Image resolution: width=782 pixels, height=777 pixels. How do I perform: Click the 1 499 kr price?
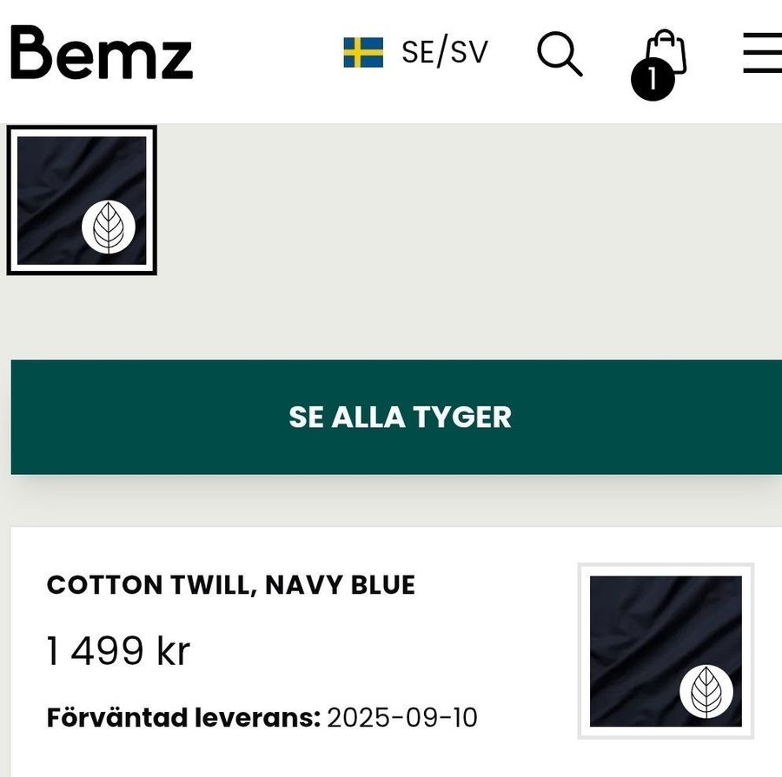tap(117, 651)
